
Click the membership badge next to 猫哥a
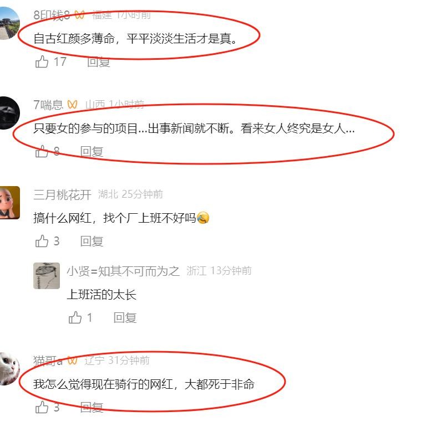pyautogui.click(x=72, y=361)
